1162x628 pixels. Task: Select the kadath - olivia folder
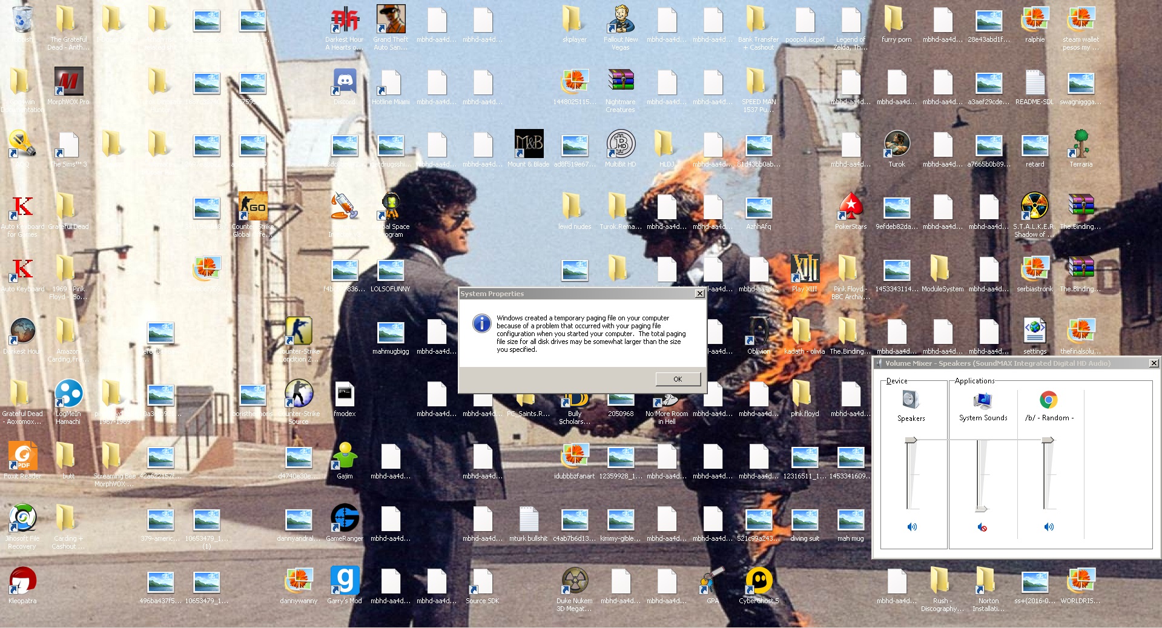coord(805,331)
